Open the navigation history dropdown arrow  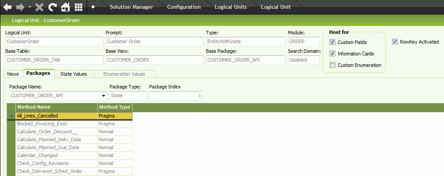point(29,7)
